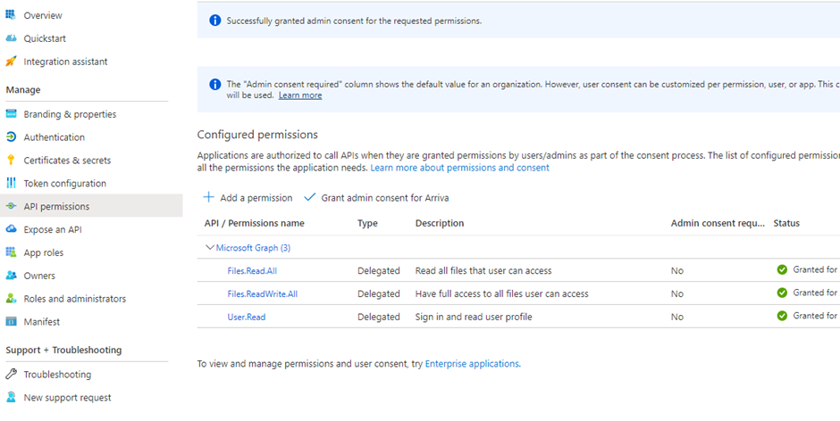Collapse the Microsoft Graph (3) chevron
This screenshot has height=421, width=840.
tap(209, 248)
